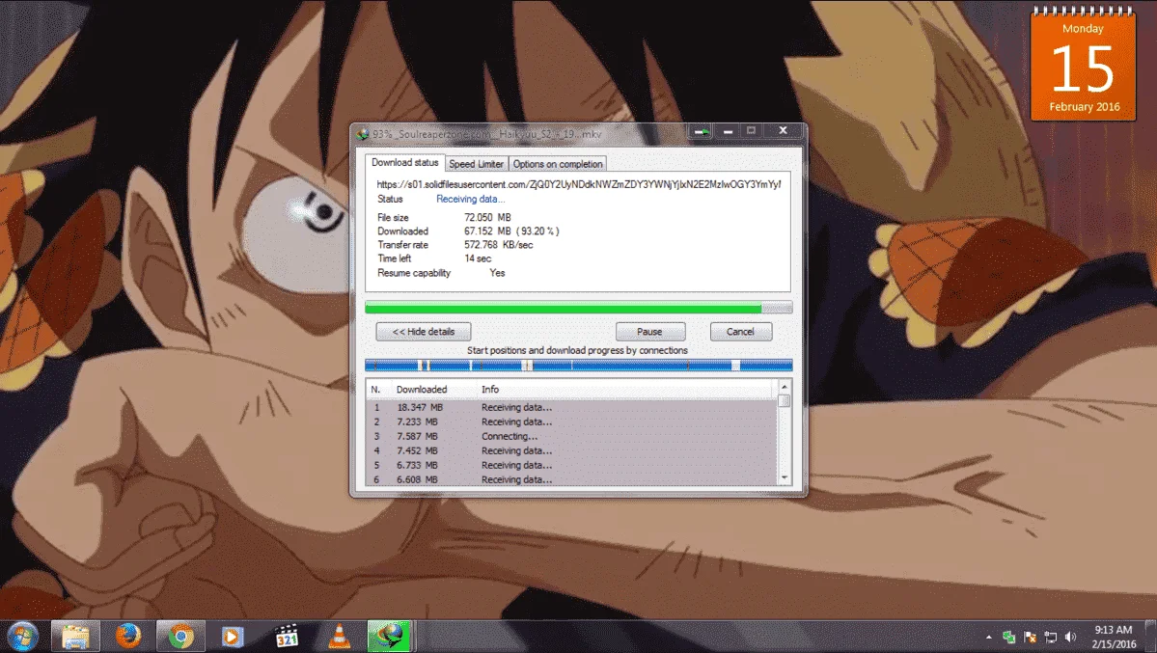Switch to the Download status tab
This screenshot has height=653, width=1157.
(x=404, y=162)
